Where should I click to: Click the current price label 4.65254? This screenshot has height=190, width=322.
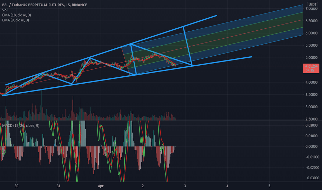tap(311, 66)
